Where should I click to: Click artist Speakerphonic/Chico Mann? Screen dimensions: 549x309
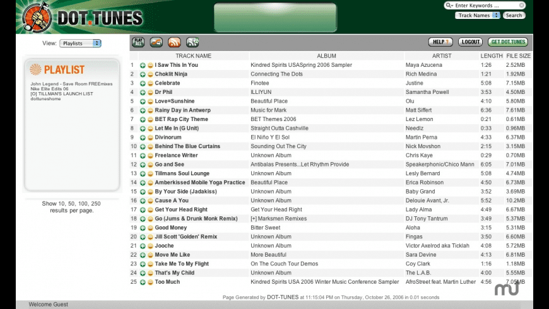(440, 165)
